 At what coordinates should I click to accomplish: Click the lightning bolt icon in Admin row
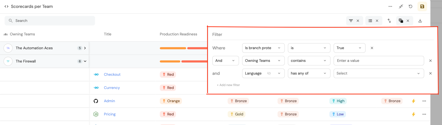coord(414,101)
